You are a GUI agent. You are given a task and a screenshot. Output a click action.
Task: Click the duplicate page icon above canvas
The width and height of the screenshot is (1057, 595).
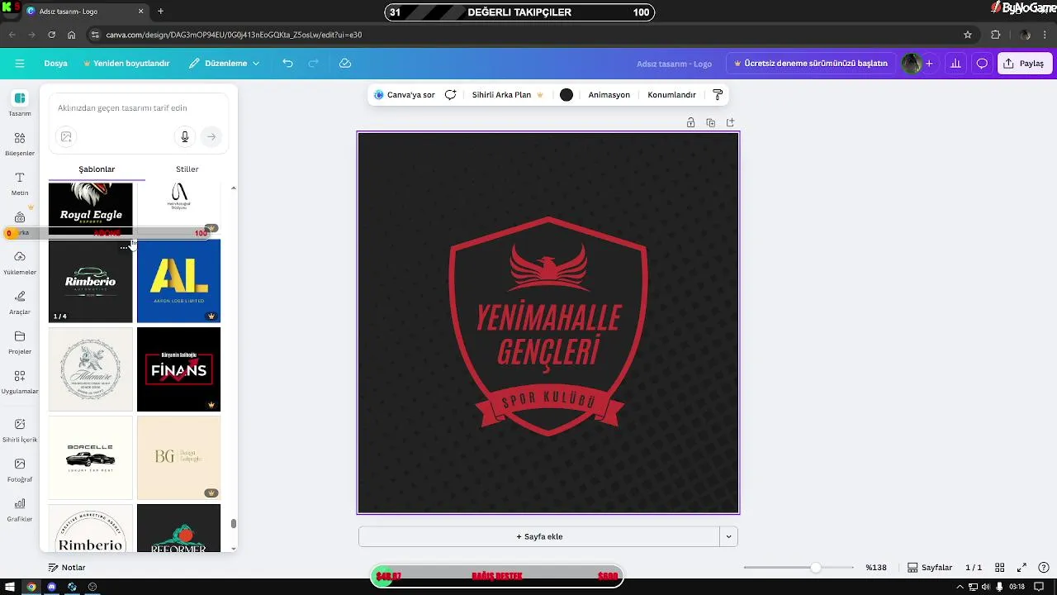[x=710, y=123]
